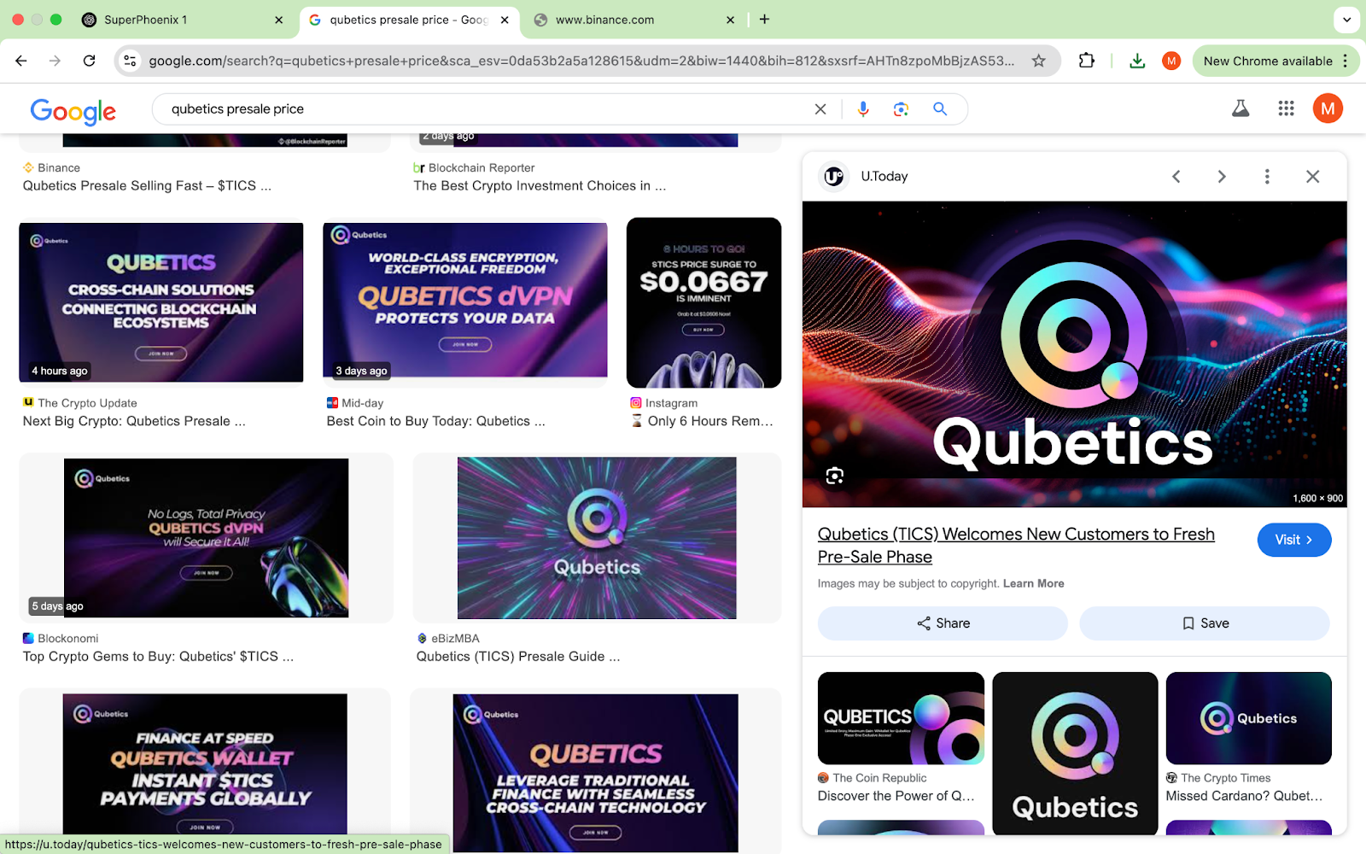Viewport: 1366px width, 854px height.
Task: Open Binance Qubetics Presale Selling Fast result
Action: click(147, 185)
